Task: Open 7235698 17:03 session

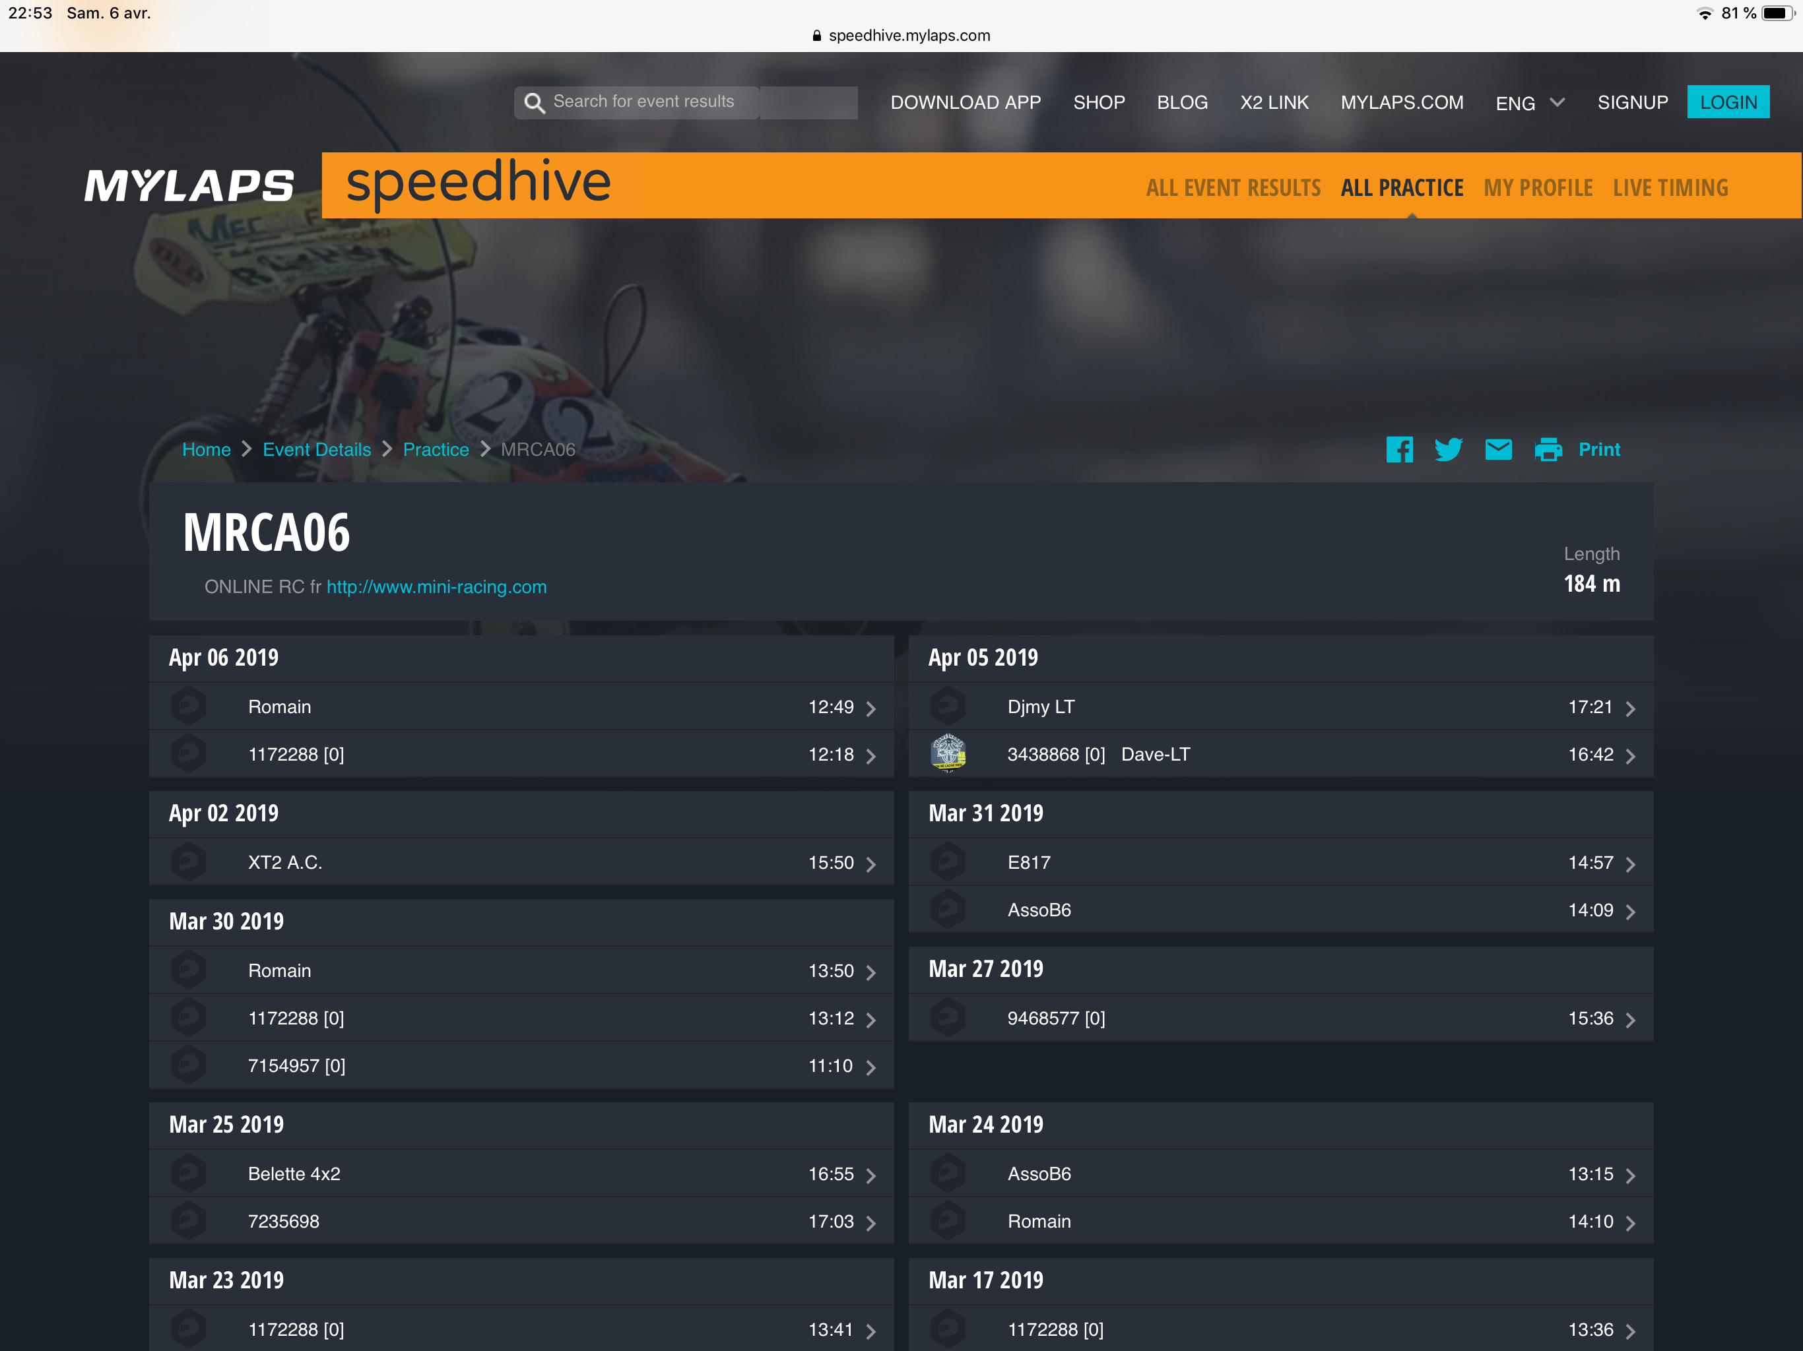Action: point(521,1220)
